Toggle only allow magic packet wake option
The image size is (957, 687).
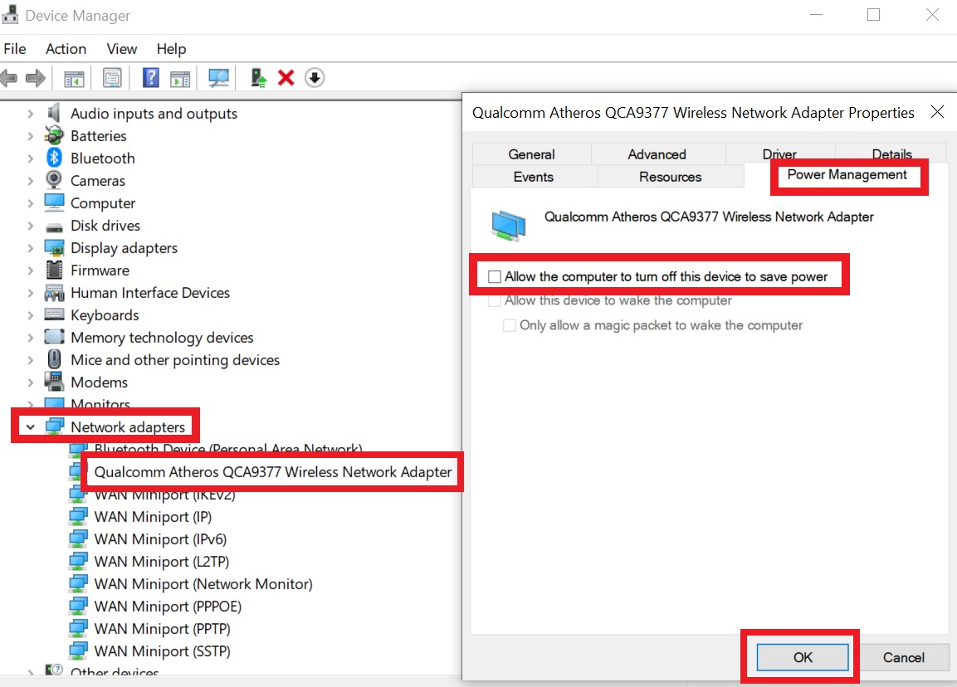click(x=509, y=325)
